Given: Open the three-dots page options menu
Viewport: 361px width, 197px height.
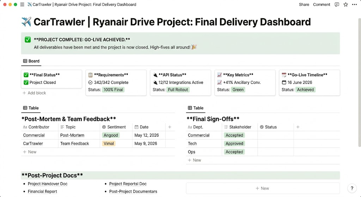Looking at the screenshot, I should [x=354, y=4].
